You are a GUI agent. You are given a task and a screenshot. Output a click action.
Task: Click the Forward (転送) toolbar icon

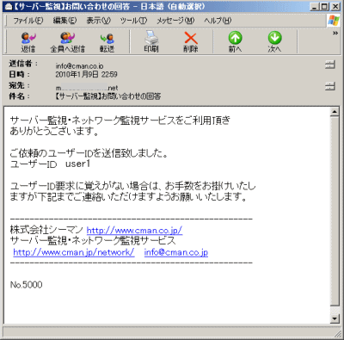point(107,42)
